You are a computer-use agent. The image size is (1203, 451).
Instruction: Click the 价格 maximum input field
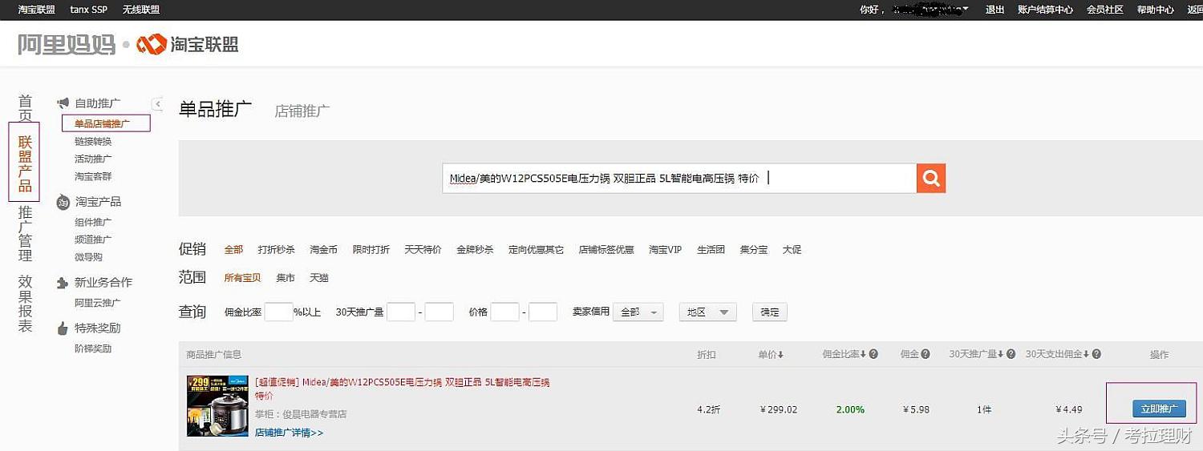pos(543,312)
